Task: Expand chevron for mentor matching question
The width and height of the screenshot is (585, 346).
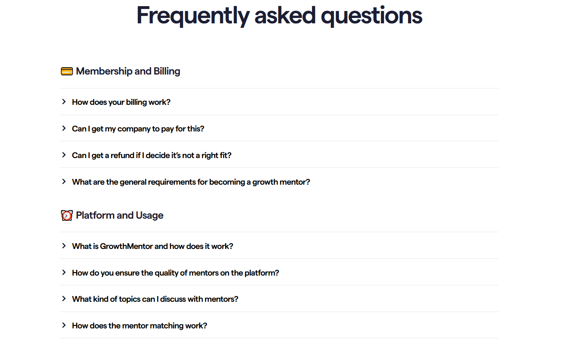Action: 64,325
